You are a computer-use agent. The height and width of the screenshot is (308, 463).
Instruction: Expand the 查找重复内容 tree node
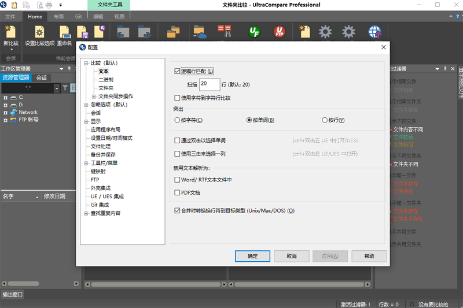[86, 213]
